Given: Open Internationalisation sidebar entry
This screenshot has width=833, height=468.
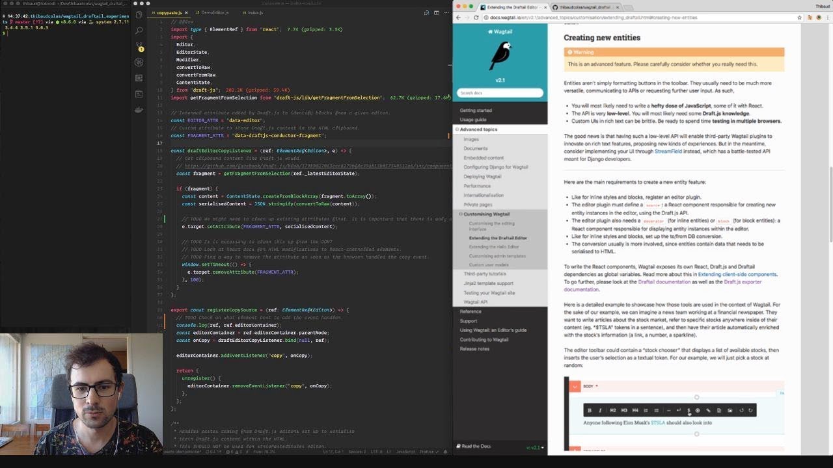Looking at the screenshot, I should [x=484, y=195].
